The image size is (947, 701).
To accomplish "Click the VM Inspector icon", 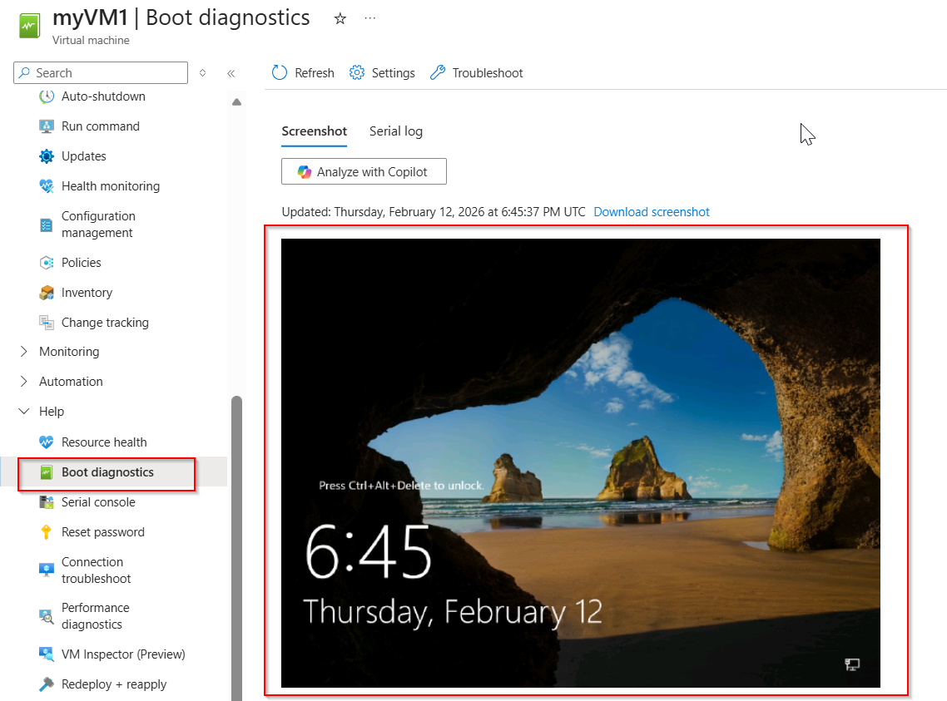I will coord(47,654).
